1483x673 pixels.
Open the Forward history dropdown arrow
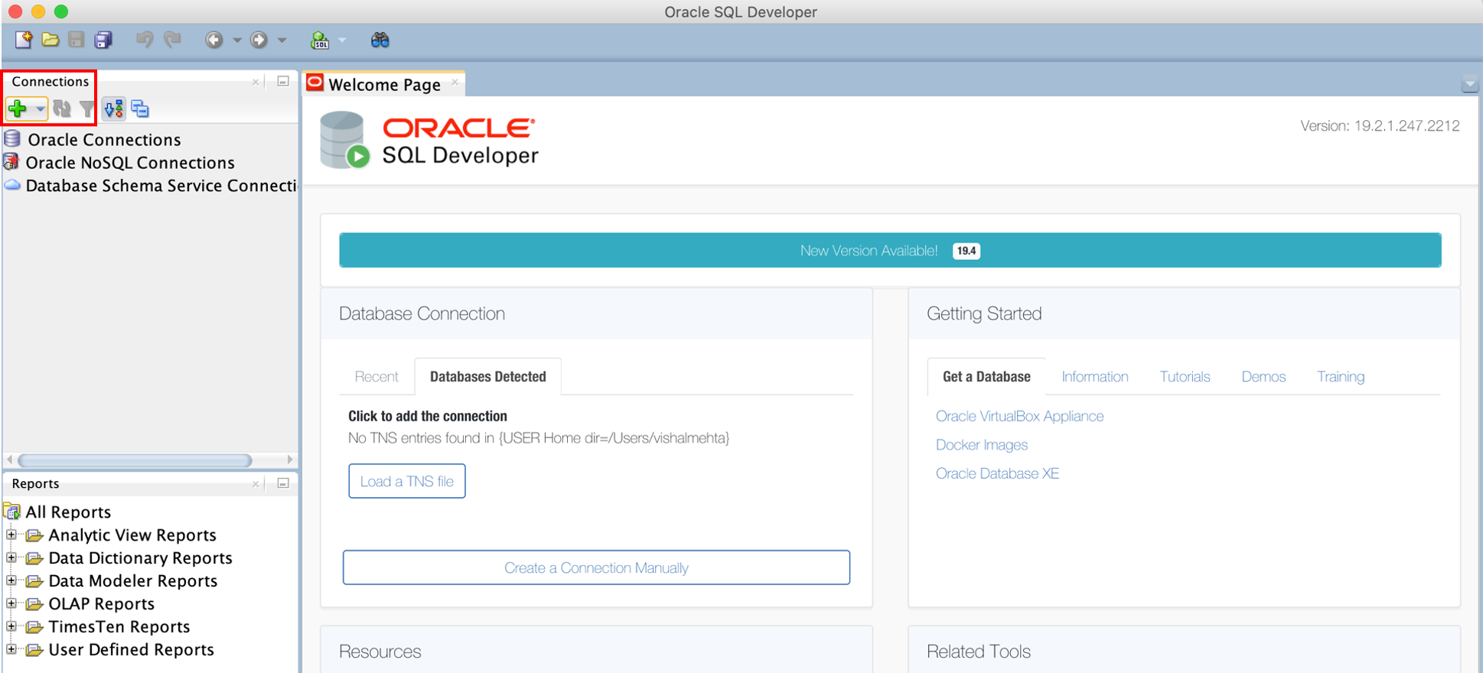(282, 40)
